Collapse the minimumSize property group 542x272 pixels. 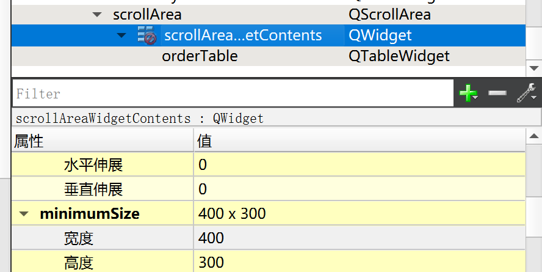click(x=24, y=213)
